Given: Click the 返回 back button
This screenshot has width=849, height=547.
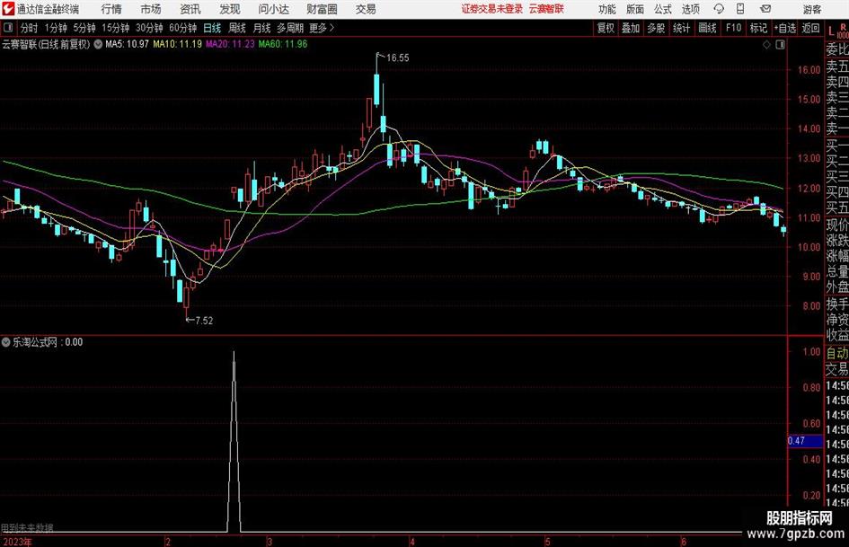Looking at the screenshot, I should [x=810, y=28].
